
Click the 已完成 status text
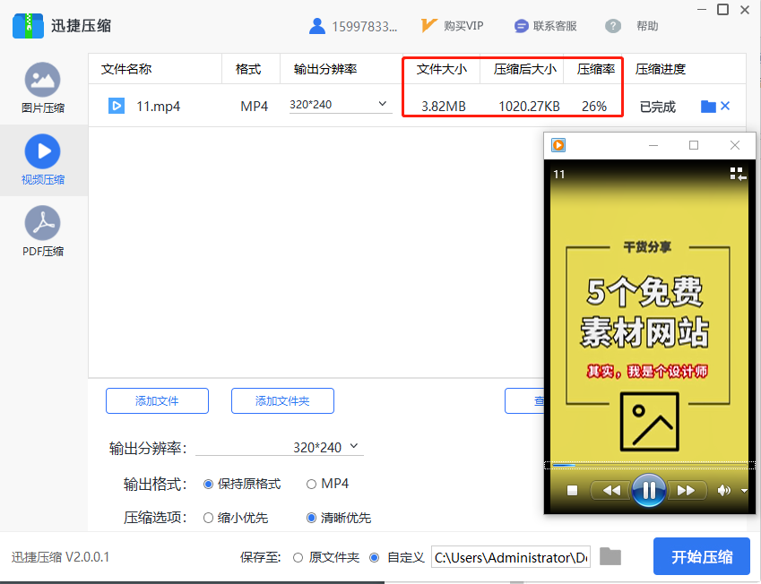pos(658,107)
